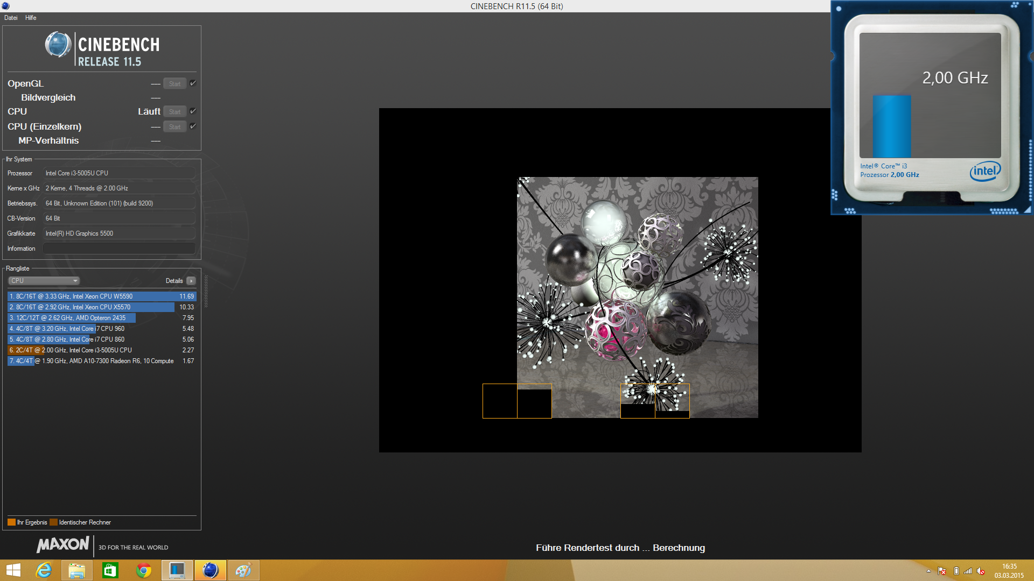Screen dimensions: 1034x581
Task: Launch Google Chrome from the taskbar
Action: tap(144, 570)
